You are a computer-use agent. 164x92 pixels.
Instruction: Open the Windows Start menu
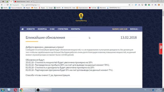(3, 90)
